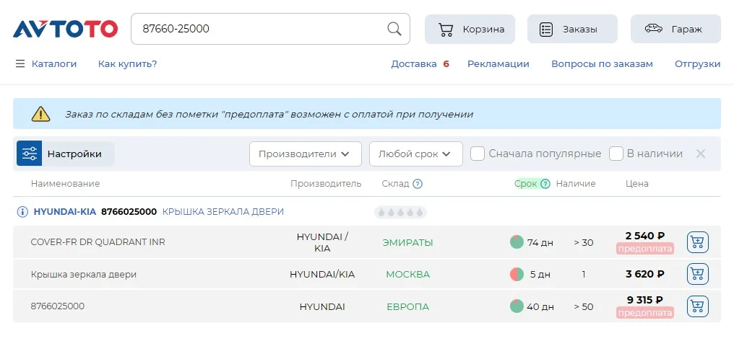Click the info icon beside HYUNDAI-KIA
This screenshot has width=734, height=341.
(x=22, y=212)
